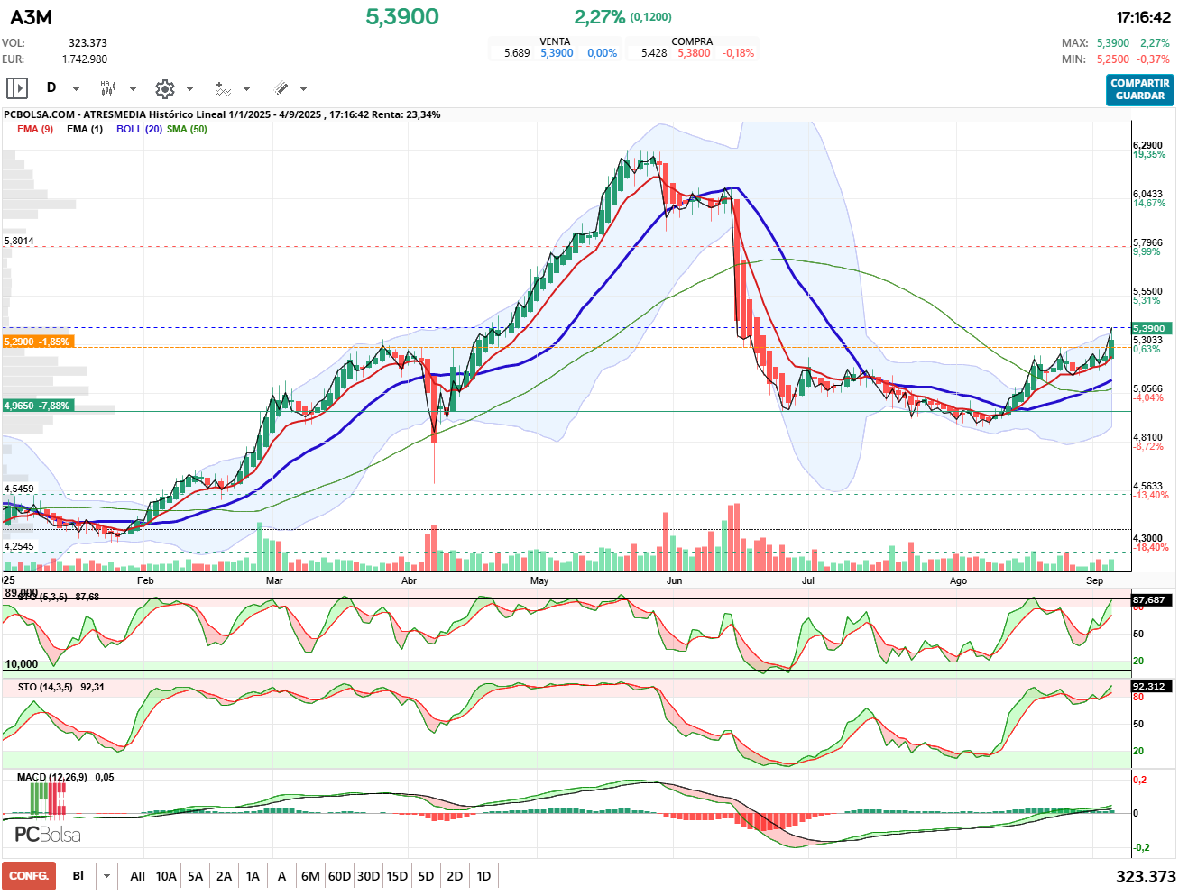Select the 30D time range
This screenshot has height=895, width=1188.
(368, 876)
